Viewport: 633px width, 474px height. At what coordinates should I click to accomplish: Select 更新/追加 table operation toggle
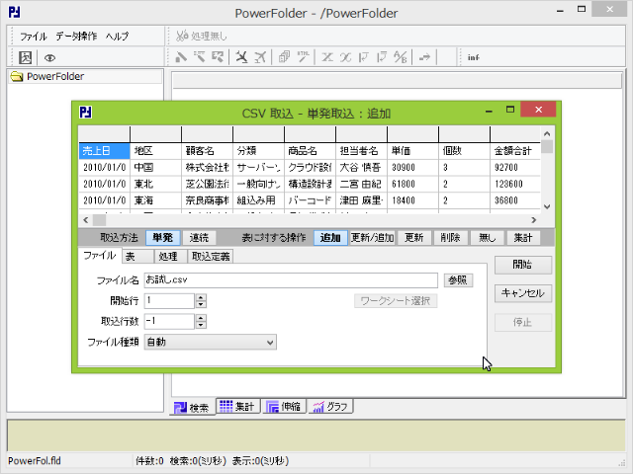pos(372,238)
